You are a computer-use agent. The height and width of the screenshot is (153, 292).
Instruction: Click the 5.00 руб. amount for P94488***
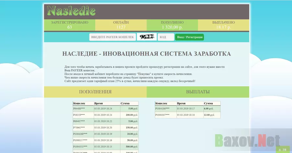click(129, 109)
